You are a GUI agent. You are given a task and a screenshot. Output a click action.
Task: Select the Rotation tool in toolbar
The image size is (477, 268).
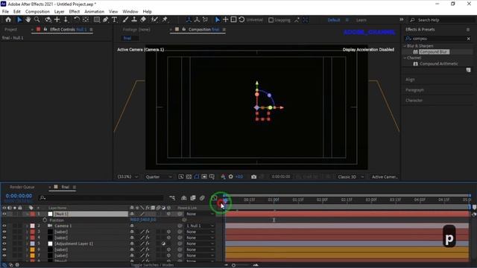[x=77, y=20]
